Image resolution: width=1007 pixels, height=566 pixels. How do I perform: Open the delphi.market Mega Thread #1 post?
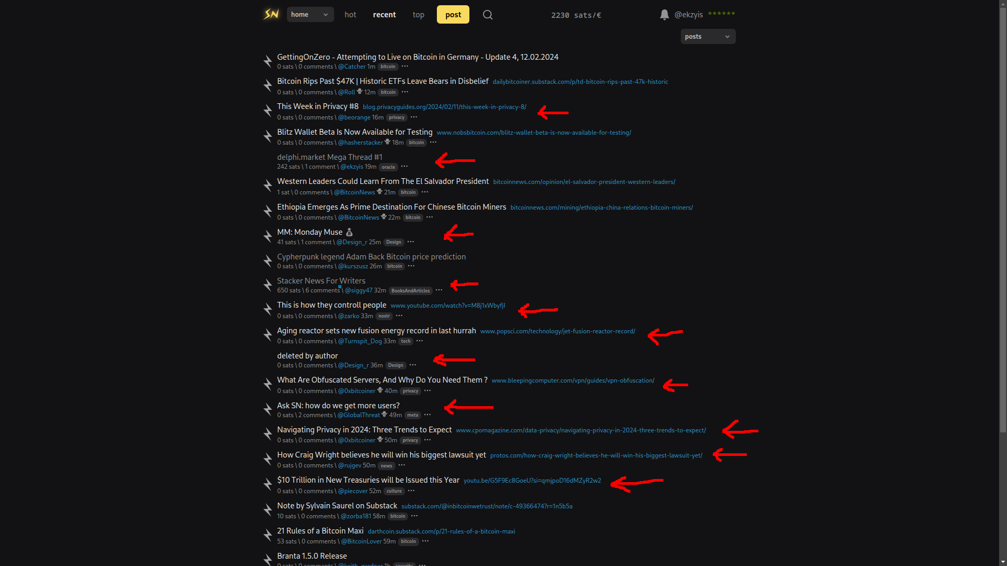pyautogui.click(x=329, y=157)
